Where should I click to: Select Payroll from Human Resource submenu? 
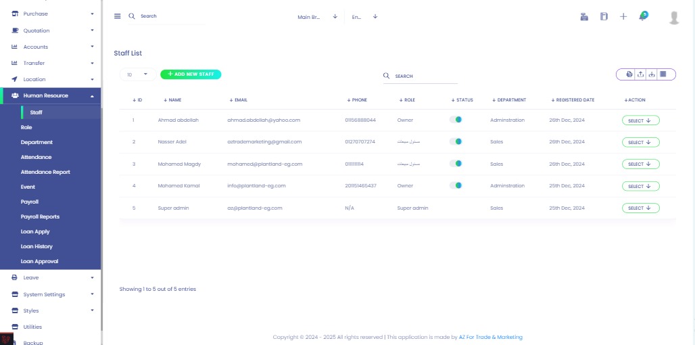30,202
